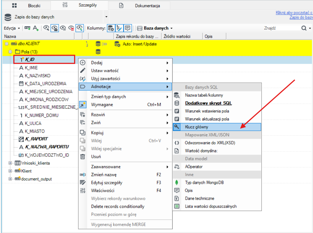Image resolution: width=313 pixels, height=233 pixels.
Task: Click the trash icon next to Usuń
Action: (x=83, y=157)
